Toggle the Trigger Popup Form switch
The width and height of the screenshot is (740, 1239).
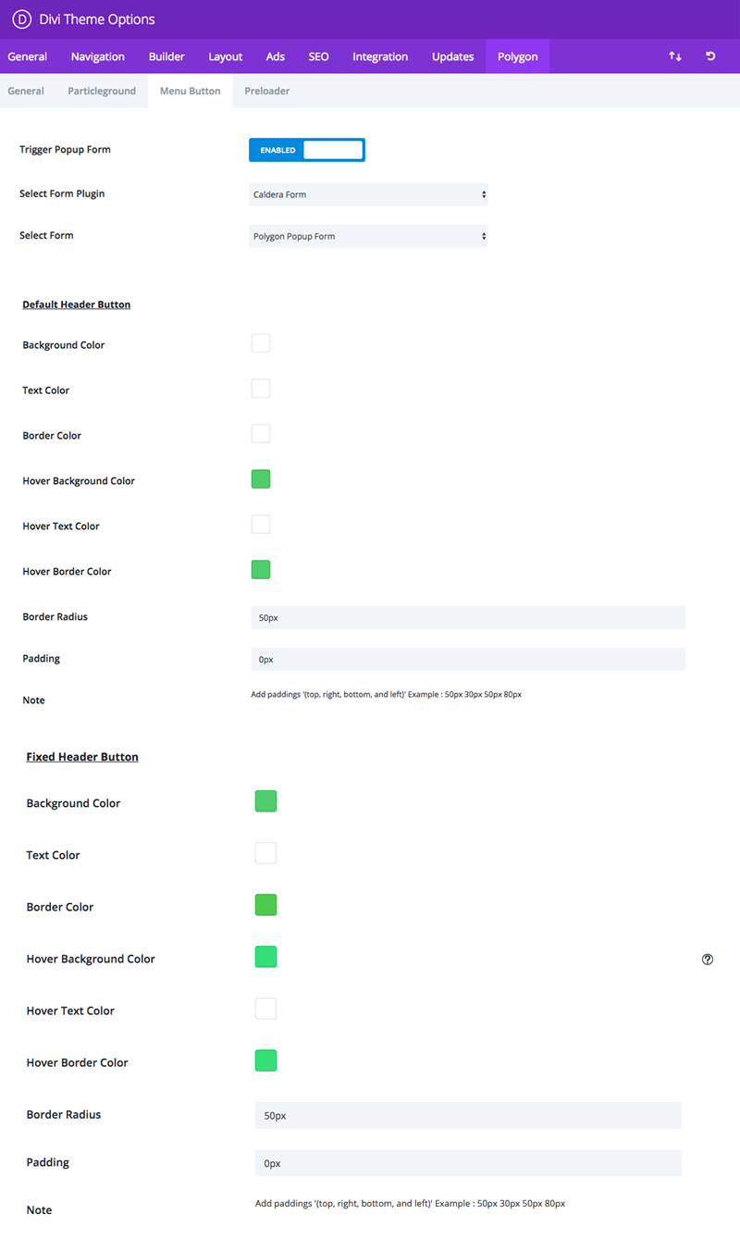[x=307, y=150]
